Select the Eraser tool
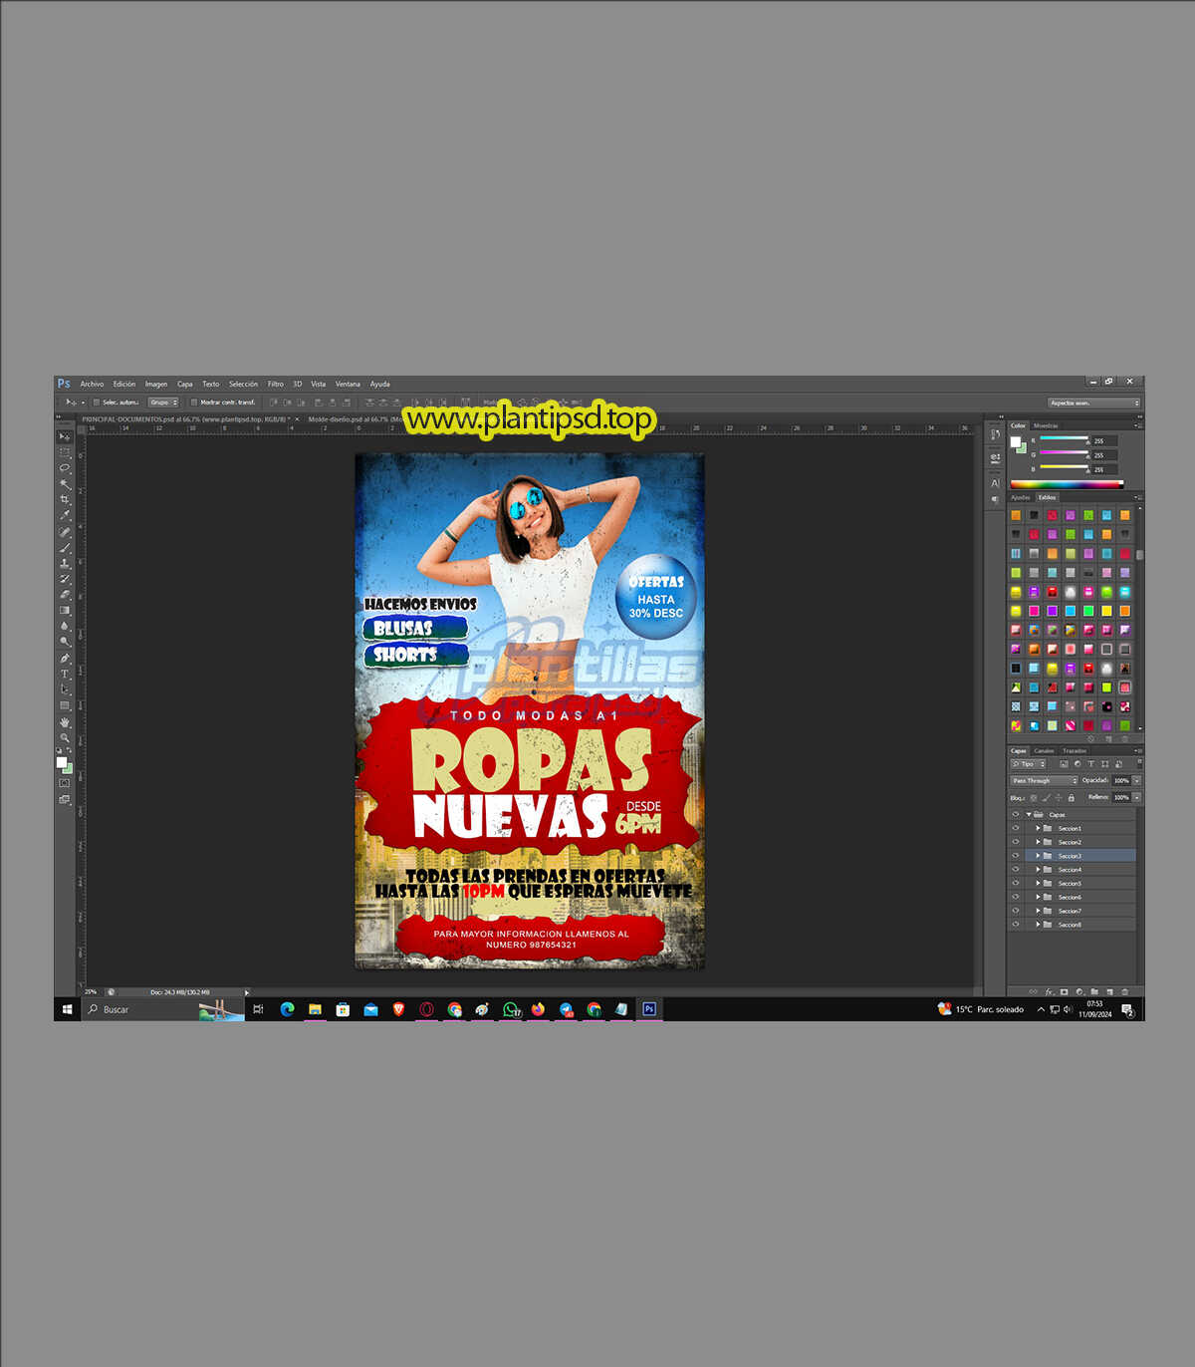The height and width of the screenshot is (1367, 1195). (x=65, y=595)
